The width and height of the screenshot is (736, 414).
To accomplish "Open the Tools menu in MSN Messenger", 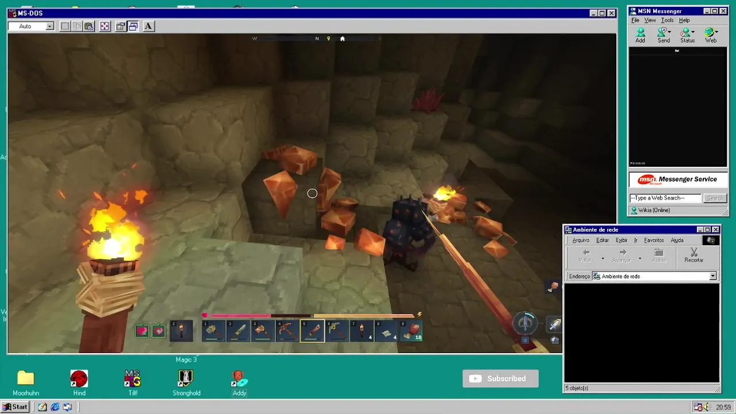I will pos(667,20).
